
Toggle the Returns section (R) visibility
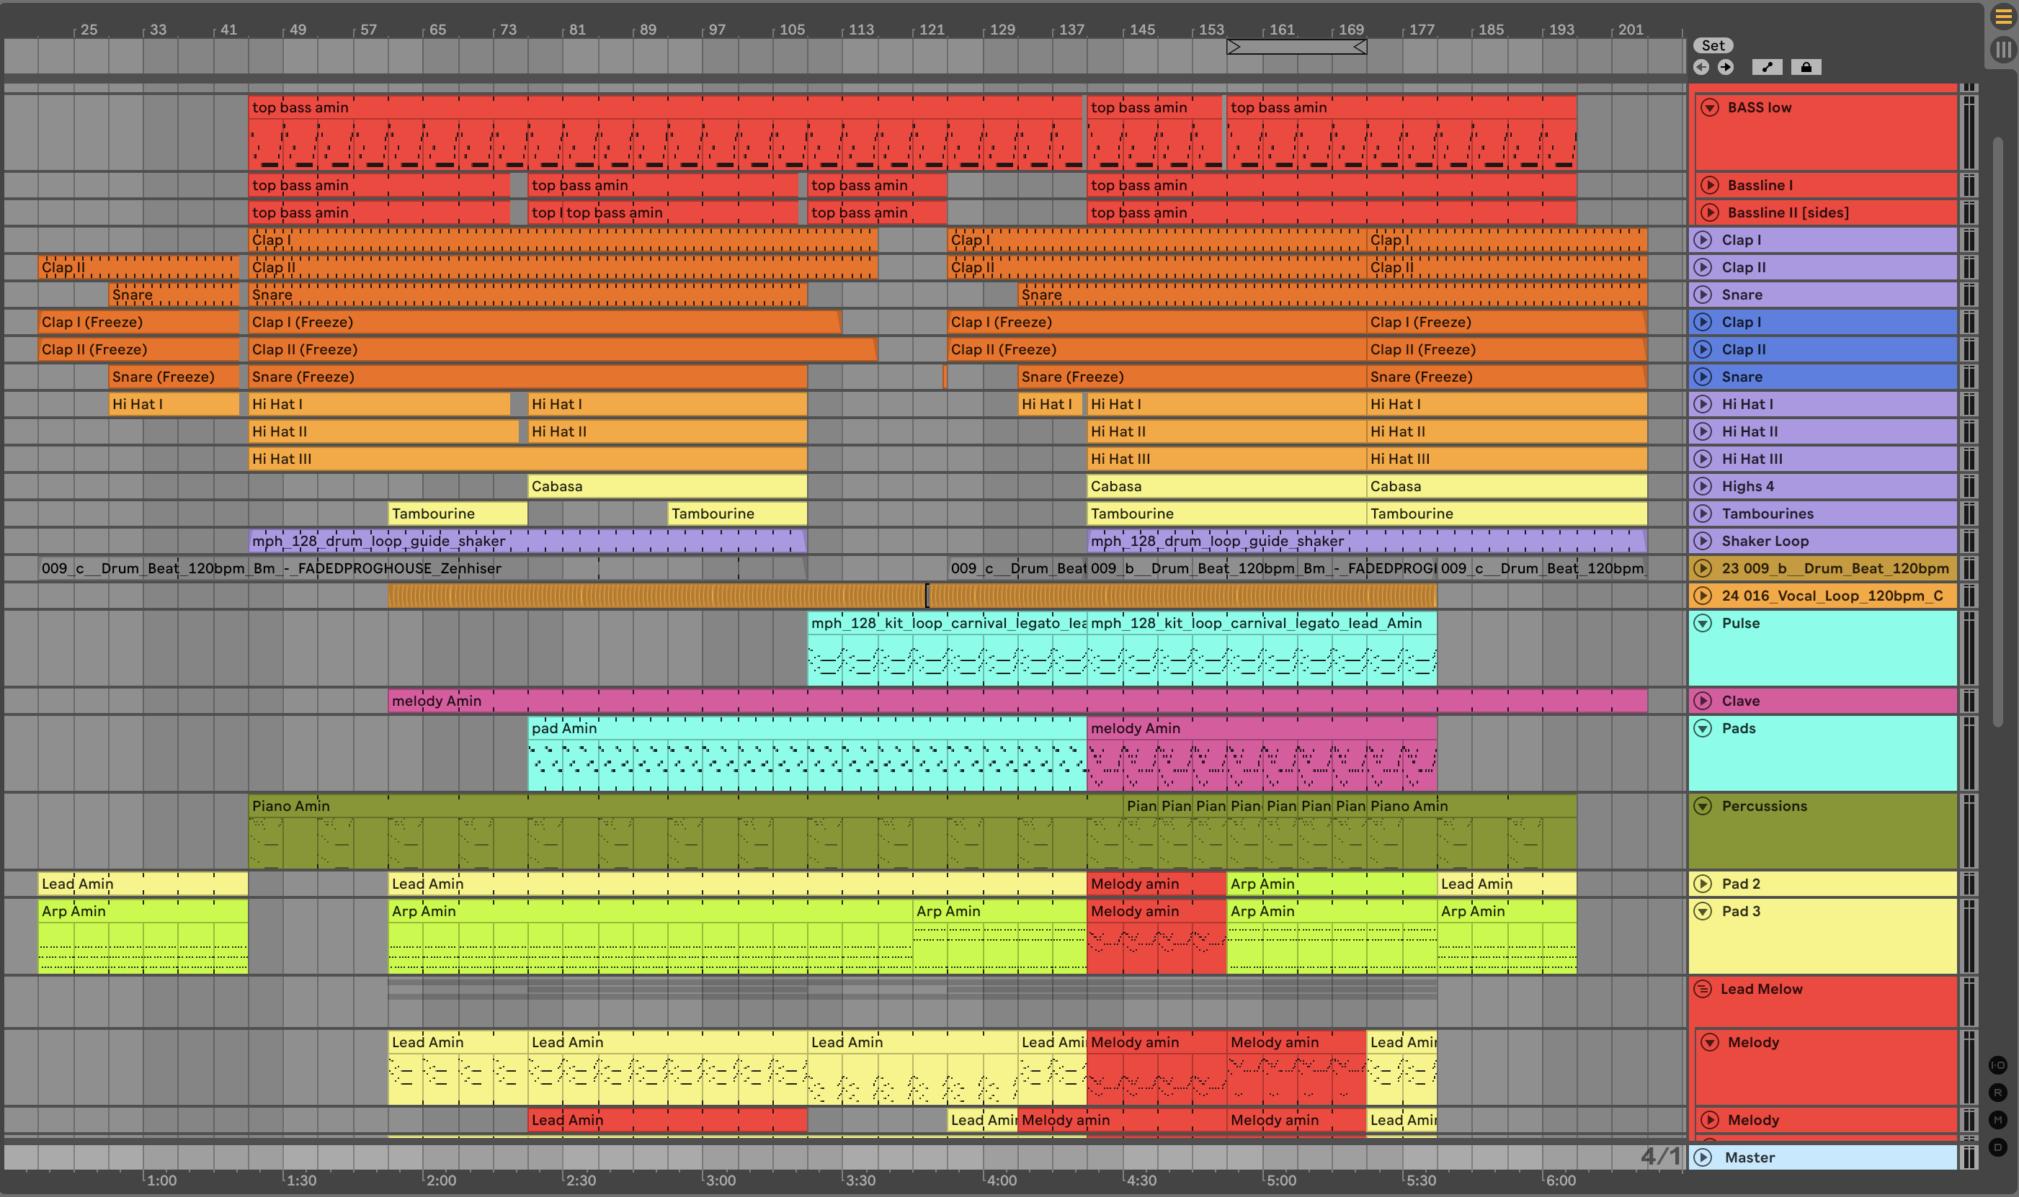1998,1093
